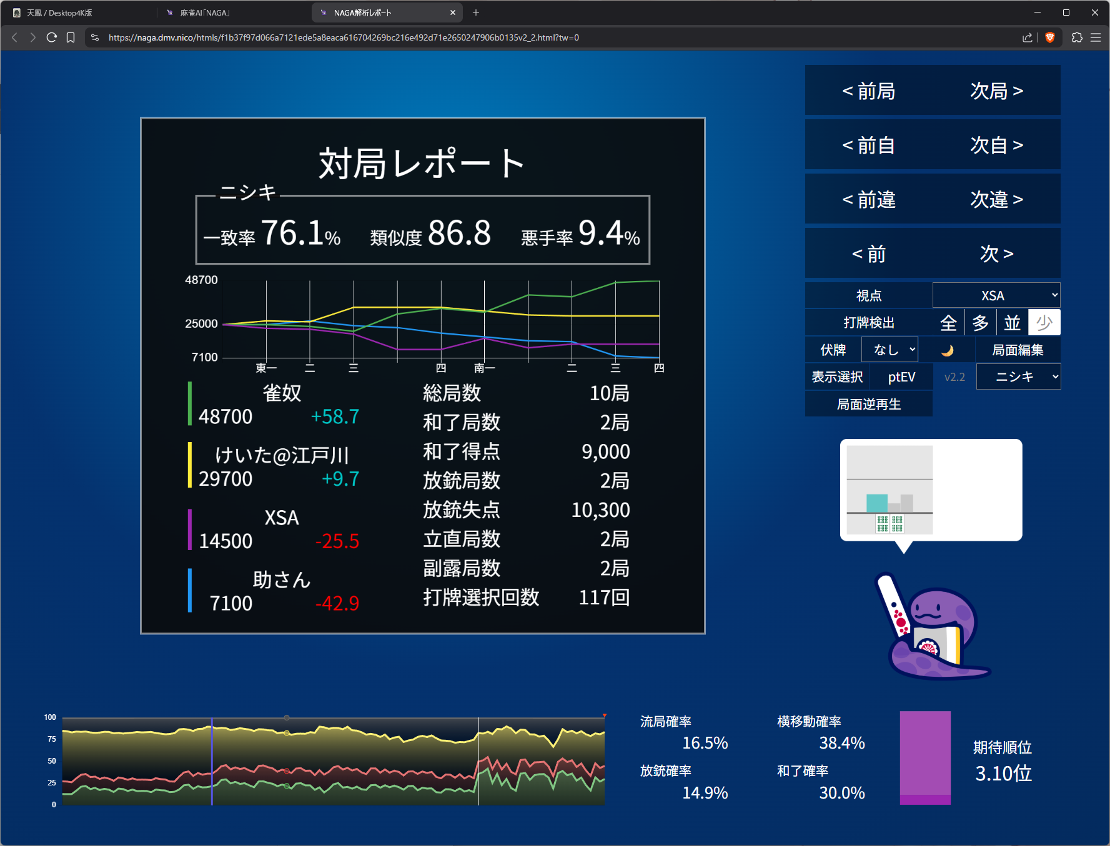Select the 少 discard detection option
The width and height of the screenshot is (1110, 846).
click(x=1044, y=323)
